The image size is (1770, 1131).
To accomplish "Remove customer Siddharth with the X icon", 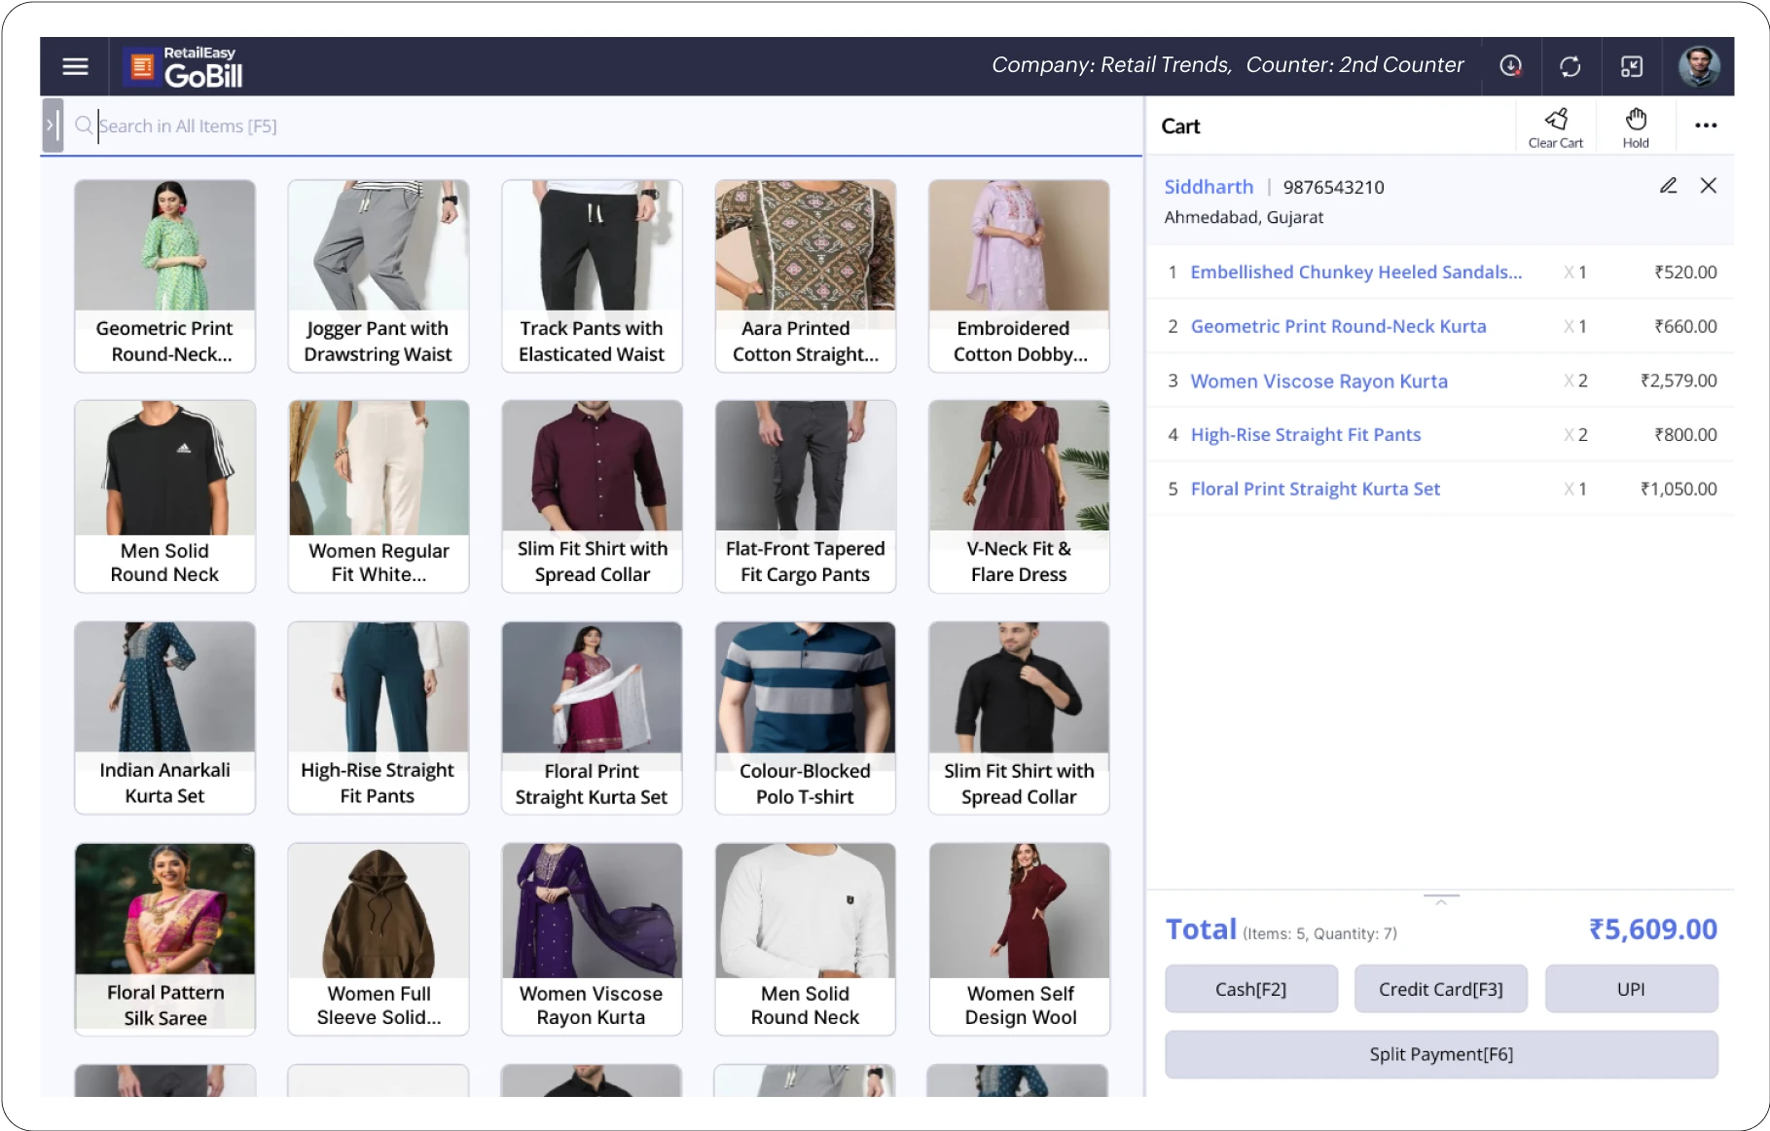I will [x=1710, y=186].
